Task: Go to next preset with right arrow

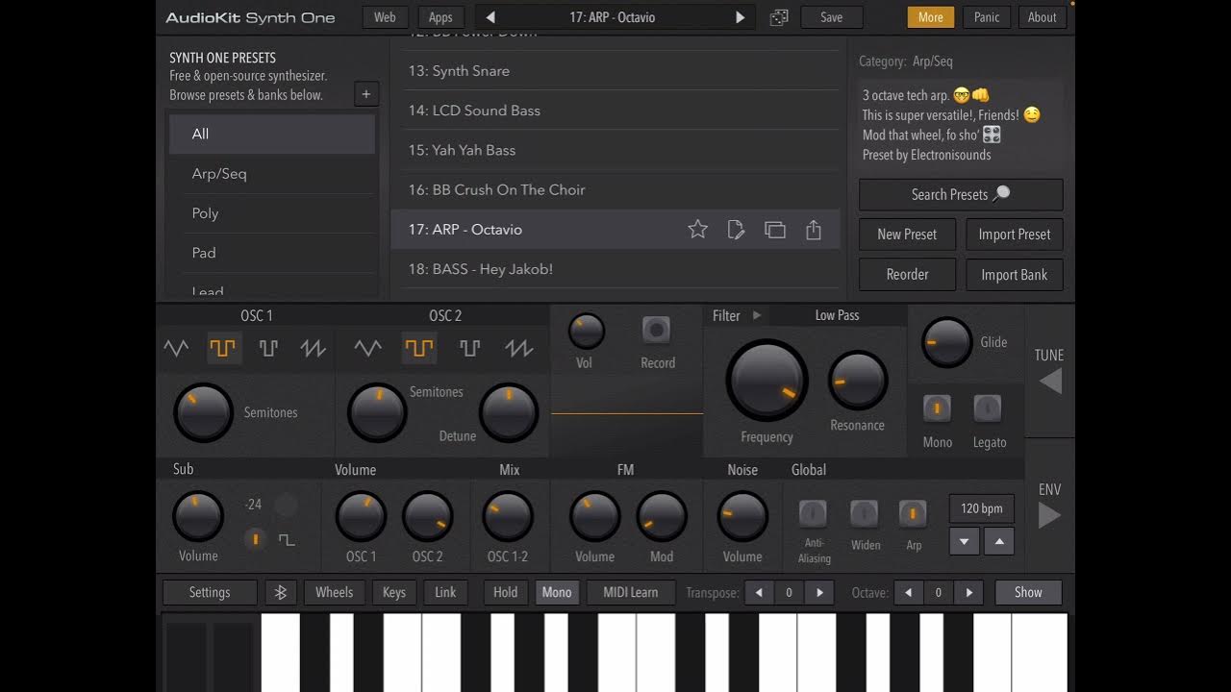Action: click(740, 17)
